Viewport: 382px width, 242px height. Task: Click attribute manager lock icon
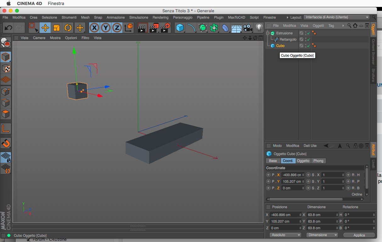[355, 146]
